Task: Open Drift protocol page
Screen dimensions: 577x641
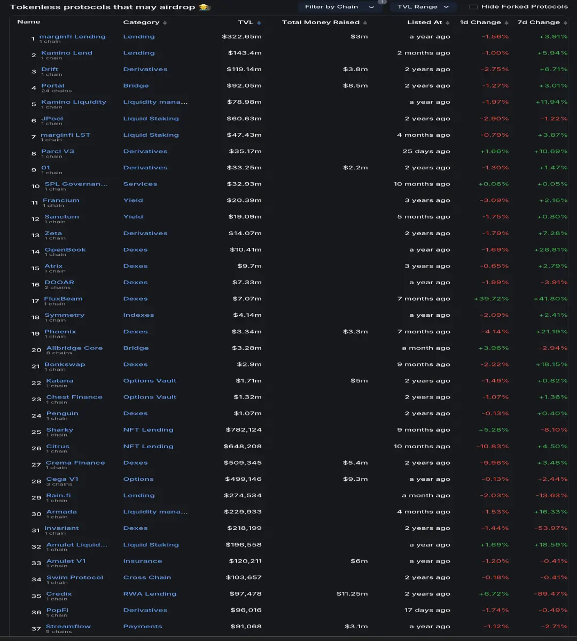Action: pos(50,69)
